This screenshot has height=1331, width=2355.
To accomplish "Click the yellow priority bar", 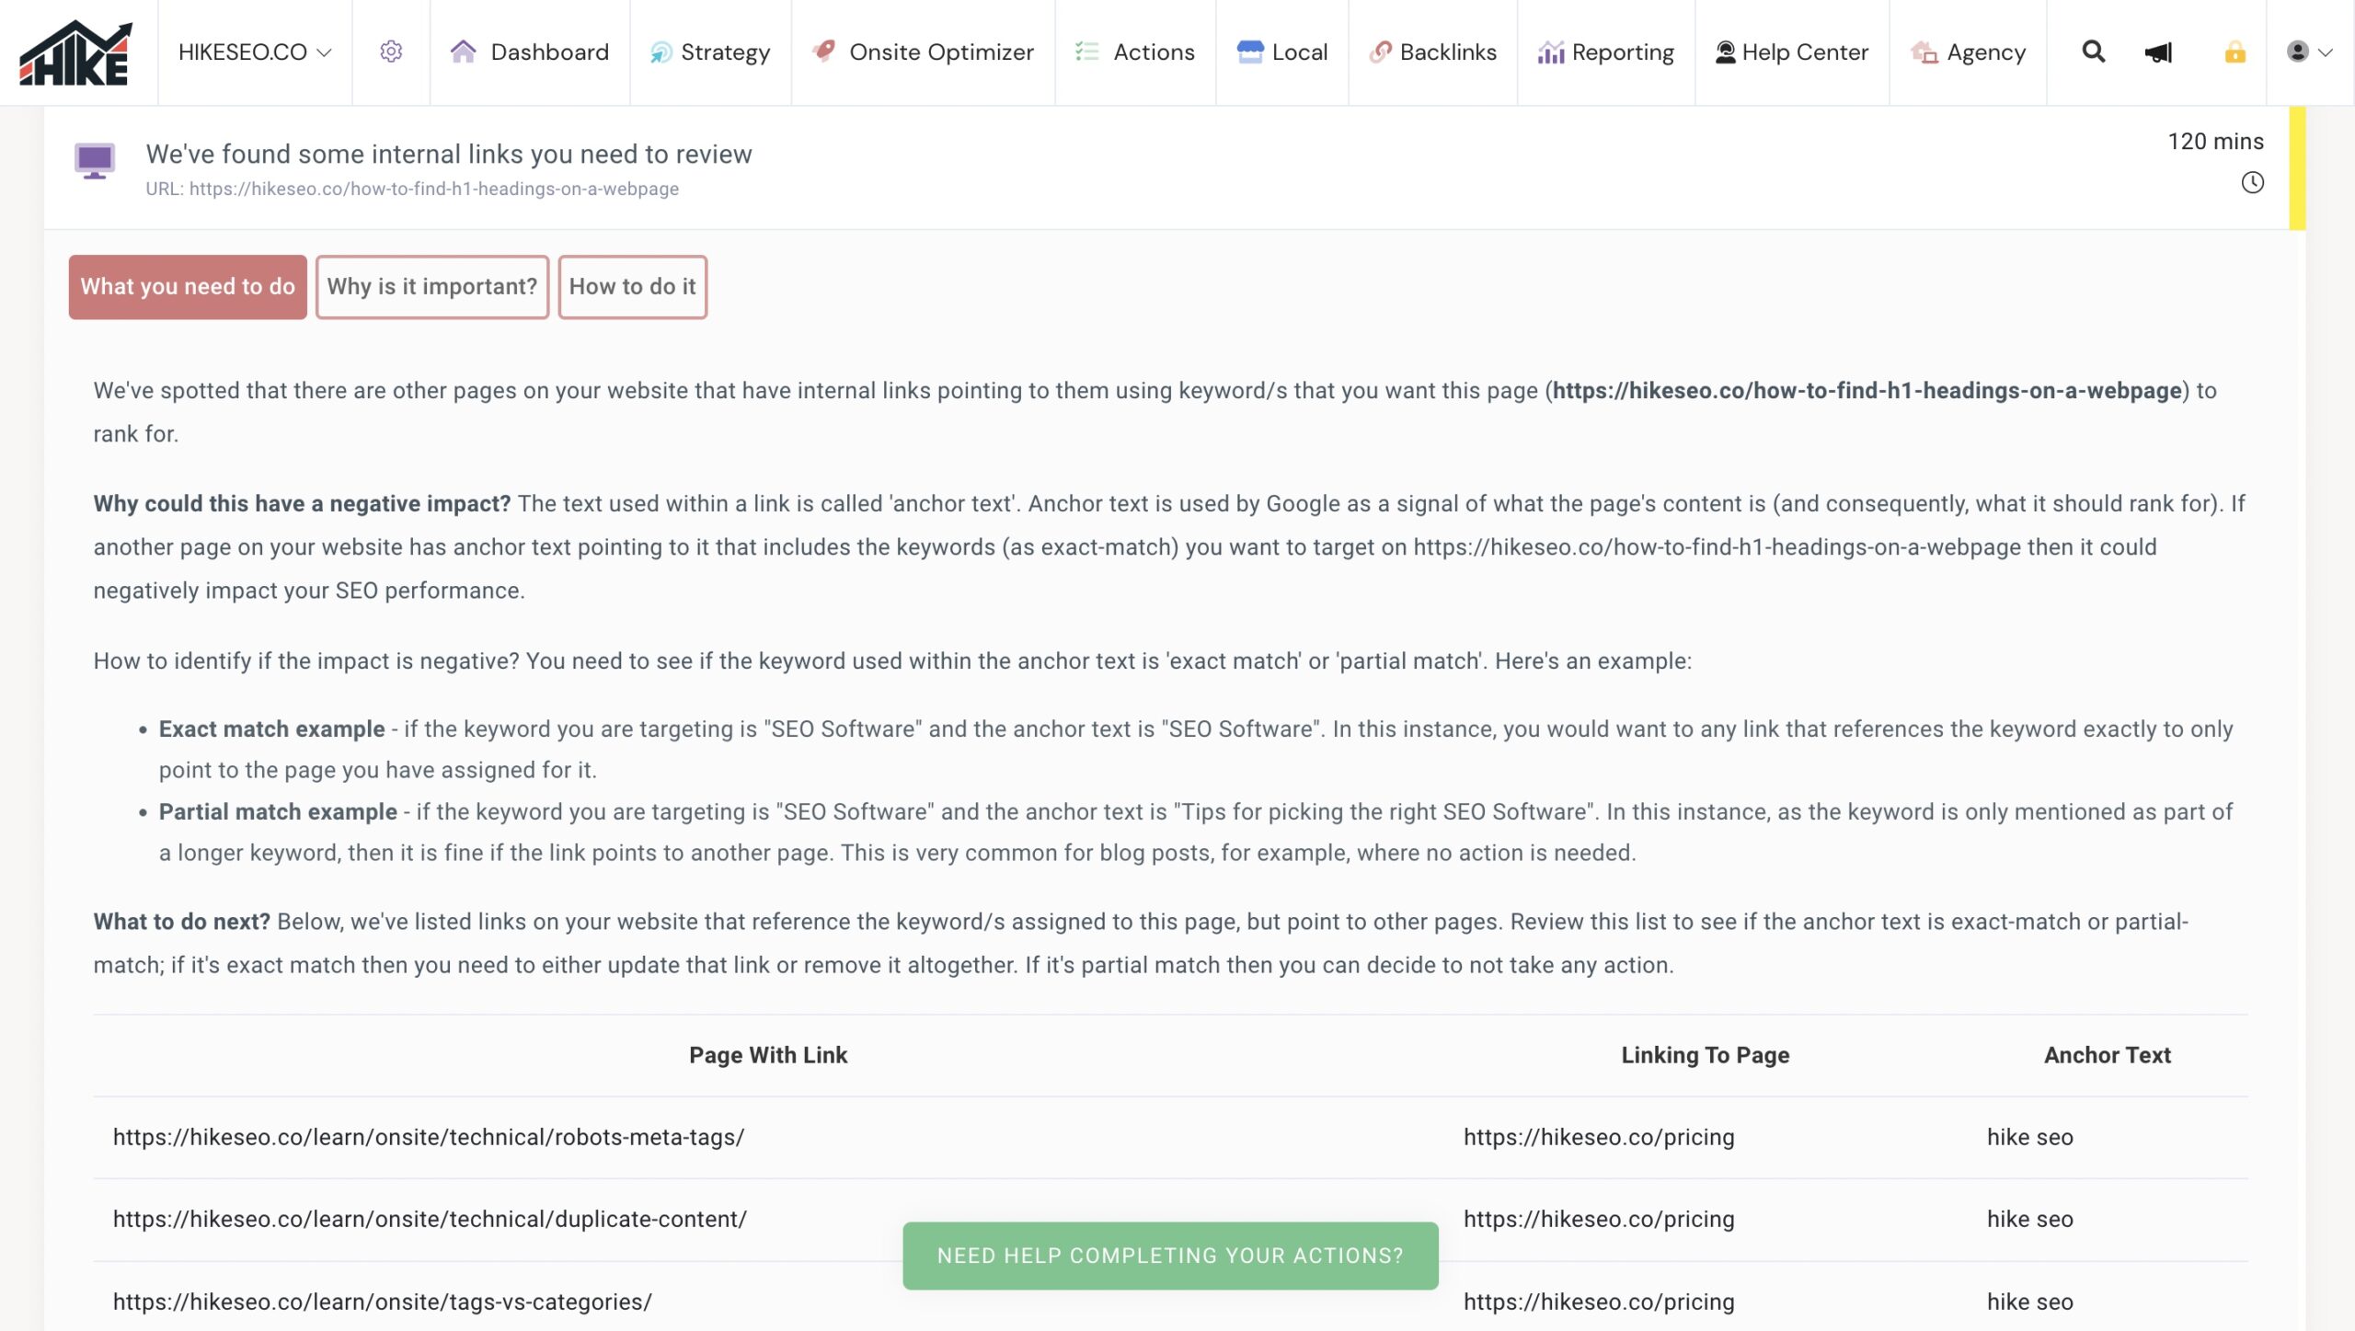I will click(2297, 167).
